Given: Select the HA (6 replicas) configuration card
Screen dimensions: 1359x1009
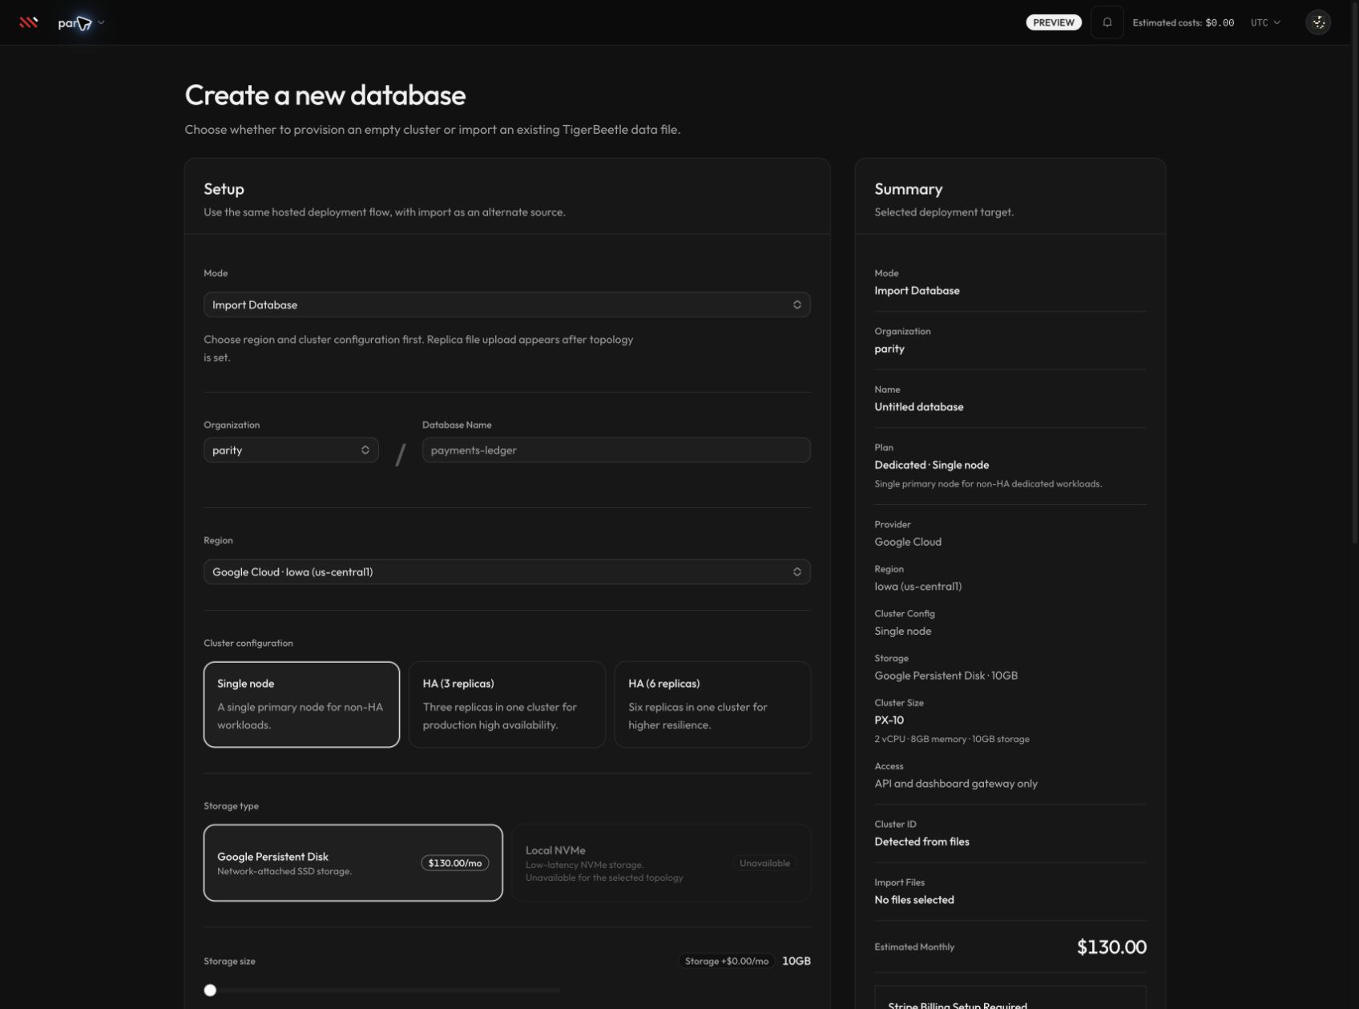Looking at the screenshot, I should (712, 704).
